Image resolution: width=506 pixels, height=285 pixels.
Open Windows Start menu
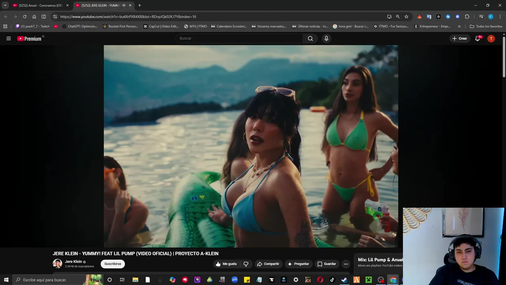[x=6, y=280]
